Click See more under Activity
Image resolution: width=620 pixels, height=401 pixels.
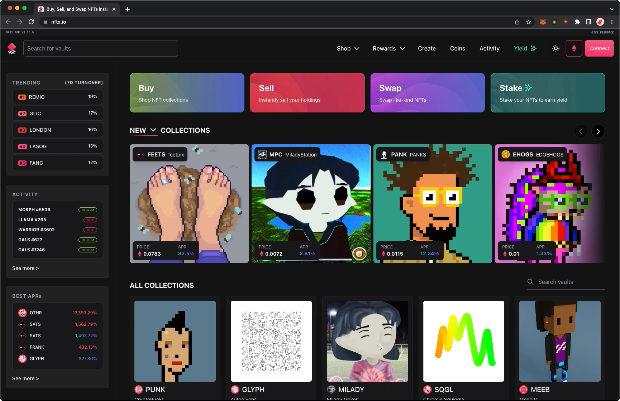point(25,268)
